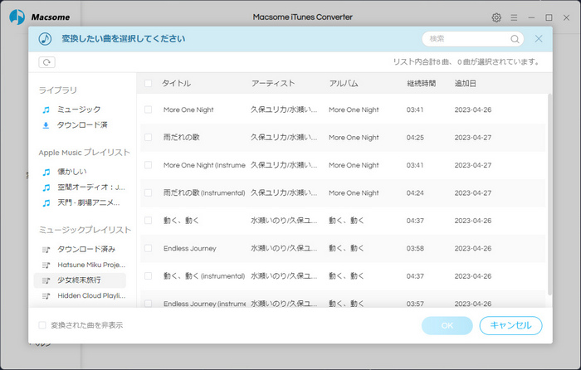Click the ライブラリ section heading
The image size is (581, 370).
click(58, 90)
